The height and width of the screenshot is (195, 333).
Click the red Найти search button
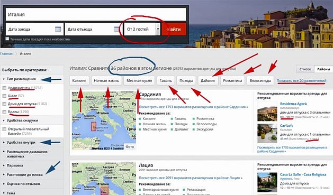coord(174,29)
